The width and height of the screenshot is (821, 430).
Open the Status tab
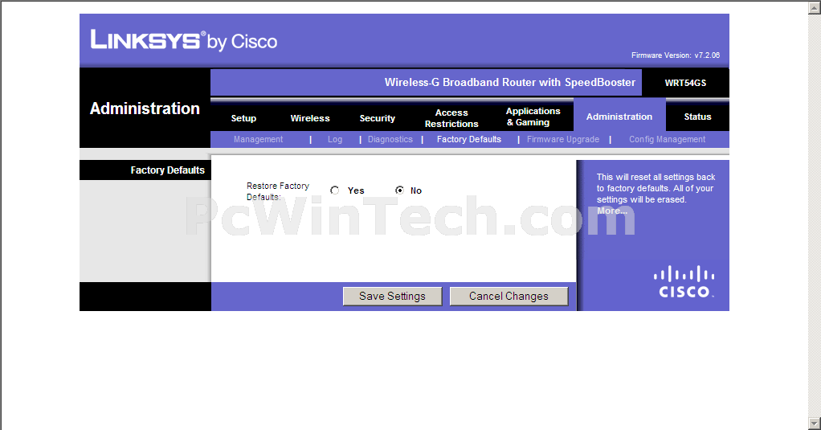pos(697,117)
